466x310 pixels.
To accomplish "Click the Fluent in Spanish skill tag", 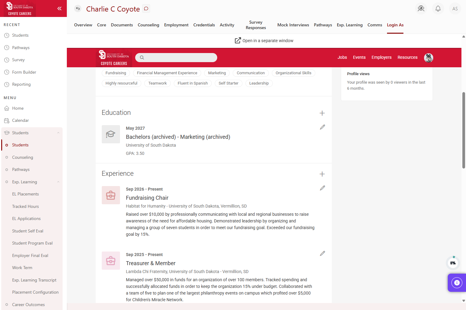I will click(x=193, y=83).
